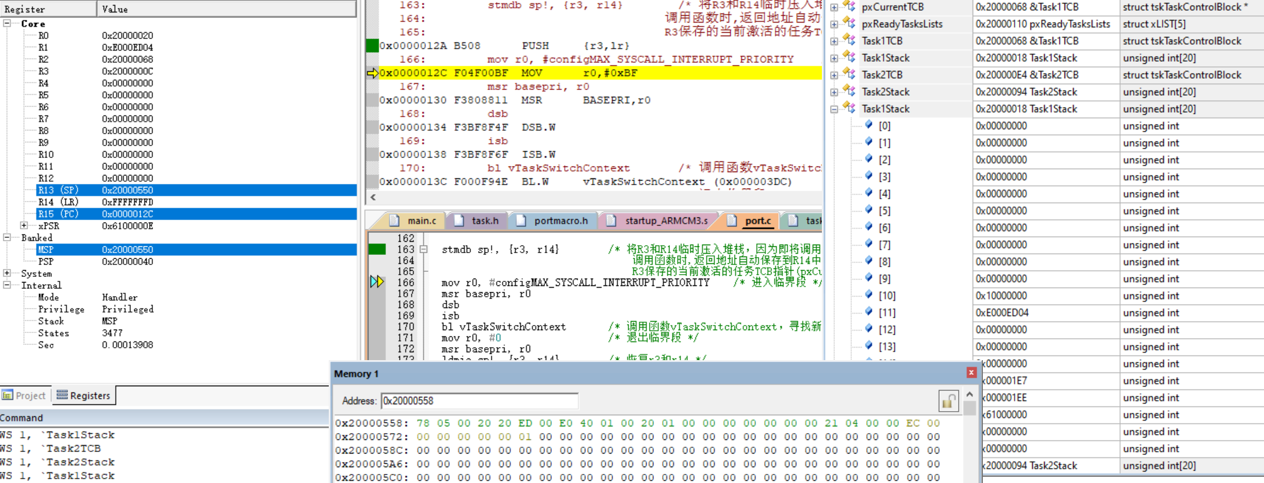Click the fold toggle at line 163
This screenshot has width=1264, height=483.
click(x=423, y=249)
